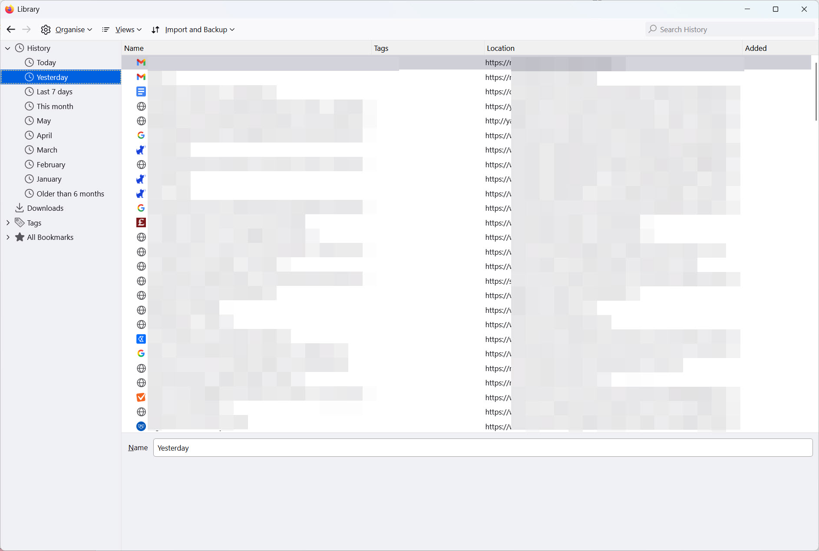819x551 pixels.
Task: Click the Yesterday clock icon
Action: (x=29, y=77)
